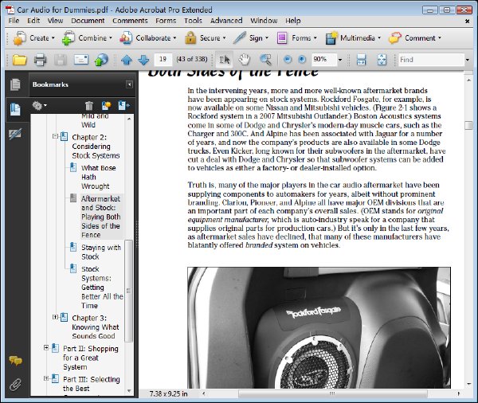This screenshot has width=478, height=403.
Task: Click the page number field showing 19
Action: click(163, 60)
